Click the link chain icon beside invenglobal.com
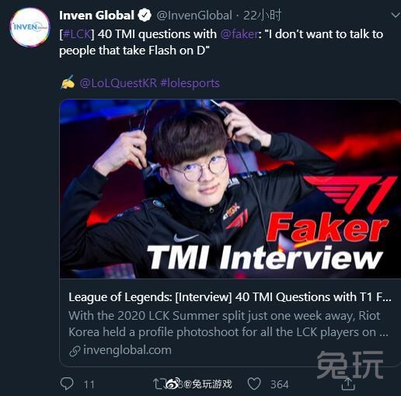The height and width of the screenshot is (396, 401). tap(75, 351)
